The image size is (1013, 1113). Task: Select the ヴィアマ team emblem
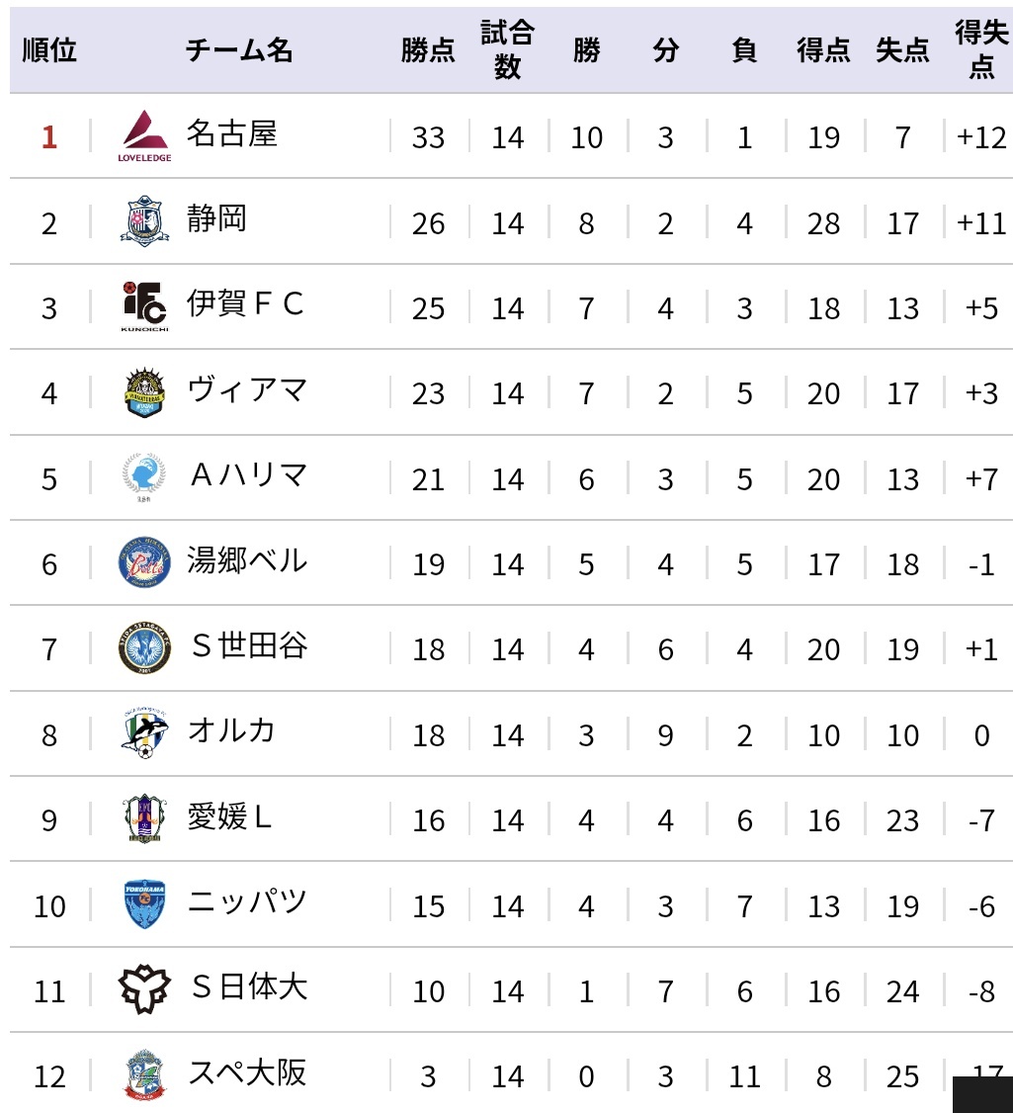pyautogui.click(x=145, y=391)
